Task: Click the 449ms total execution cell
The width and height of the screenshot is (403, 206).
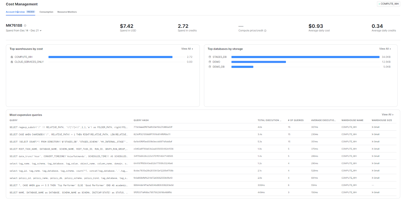Action: (261, 193)
